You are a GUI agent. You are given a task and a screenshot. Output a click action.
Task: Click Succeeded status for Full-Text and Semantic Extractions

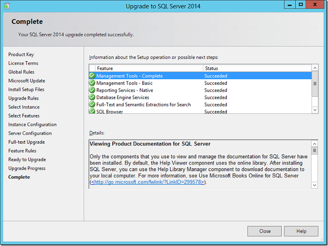tap(216, 104)
